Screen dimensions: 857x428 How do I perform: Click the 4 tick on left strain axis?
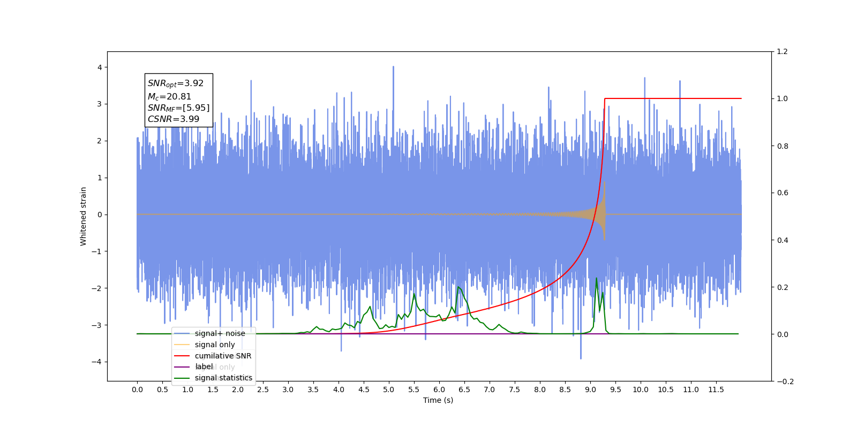(100, 67)
